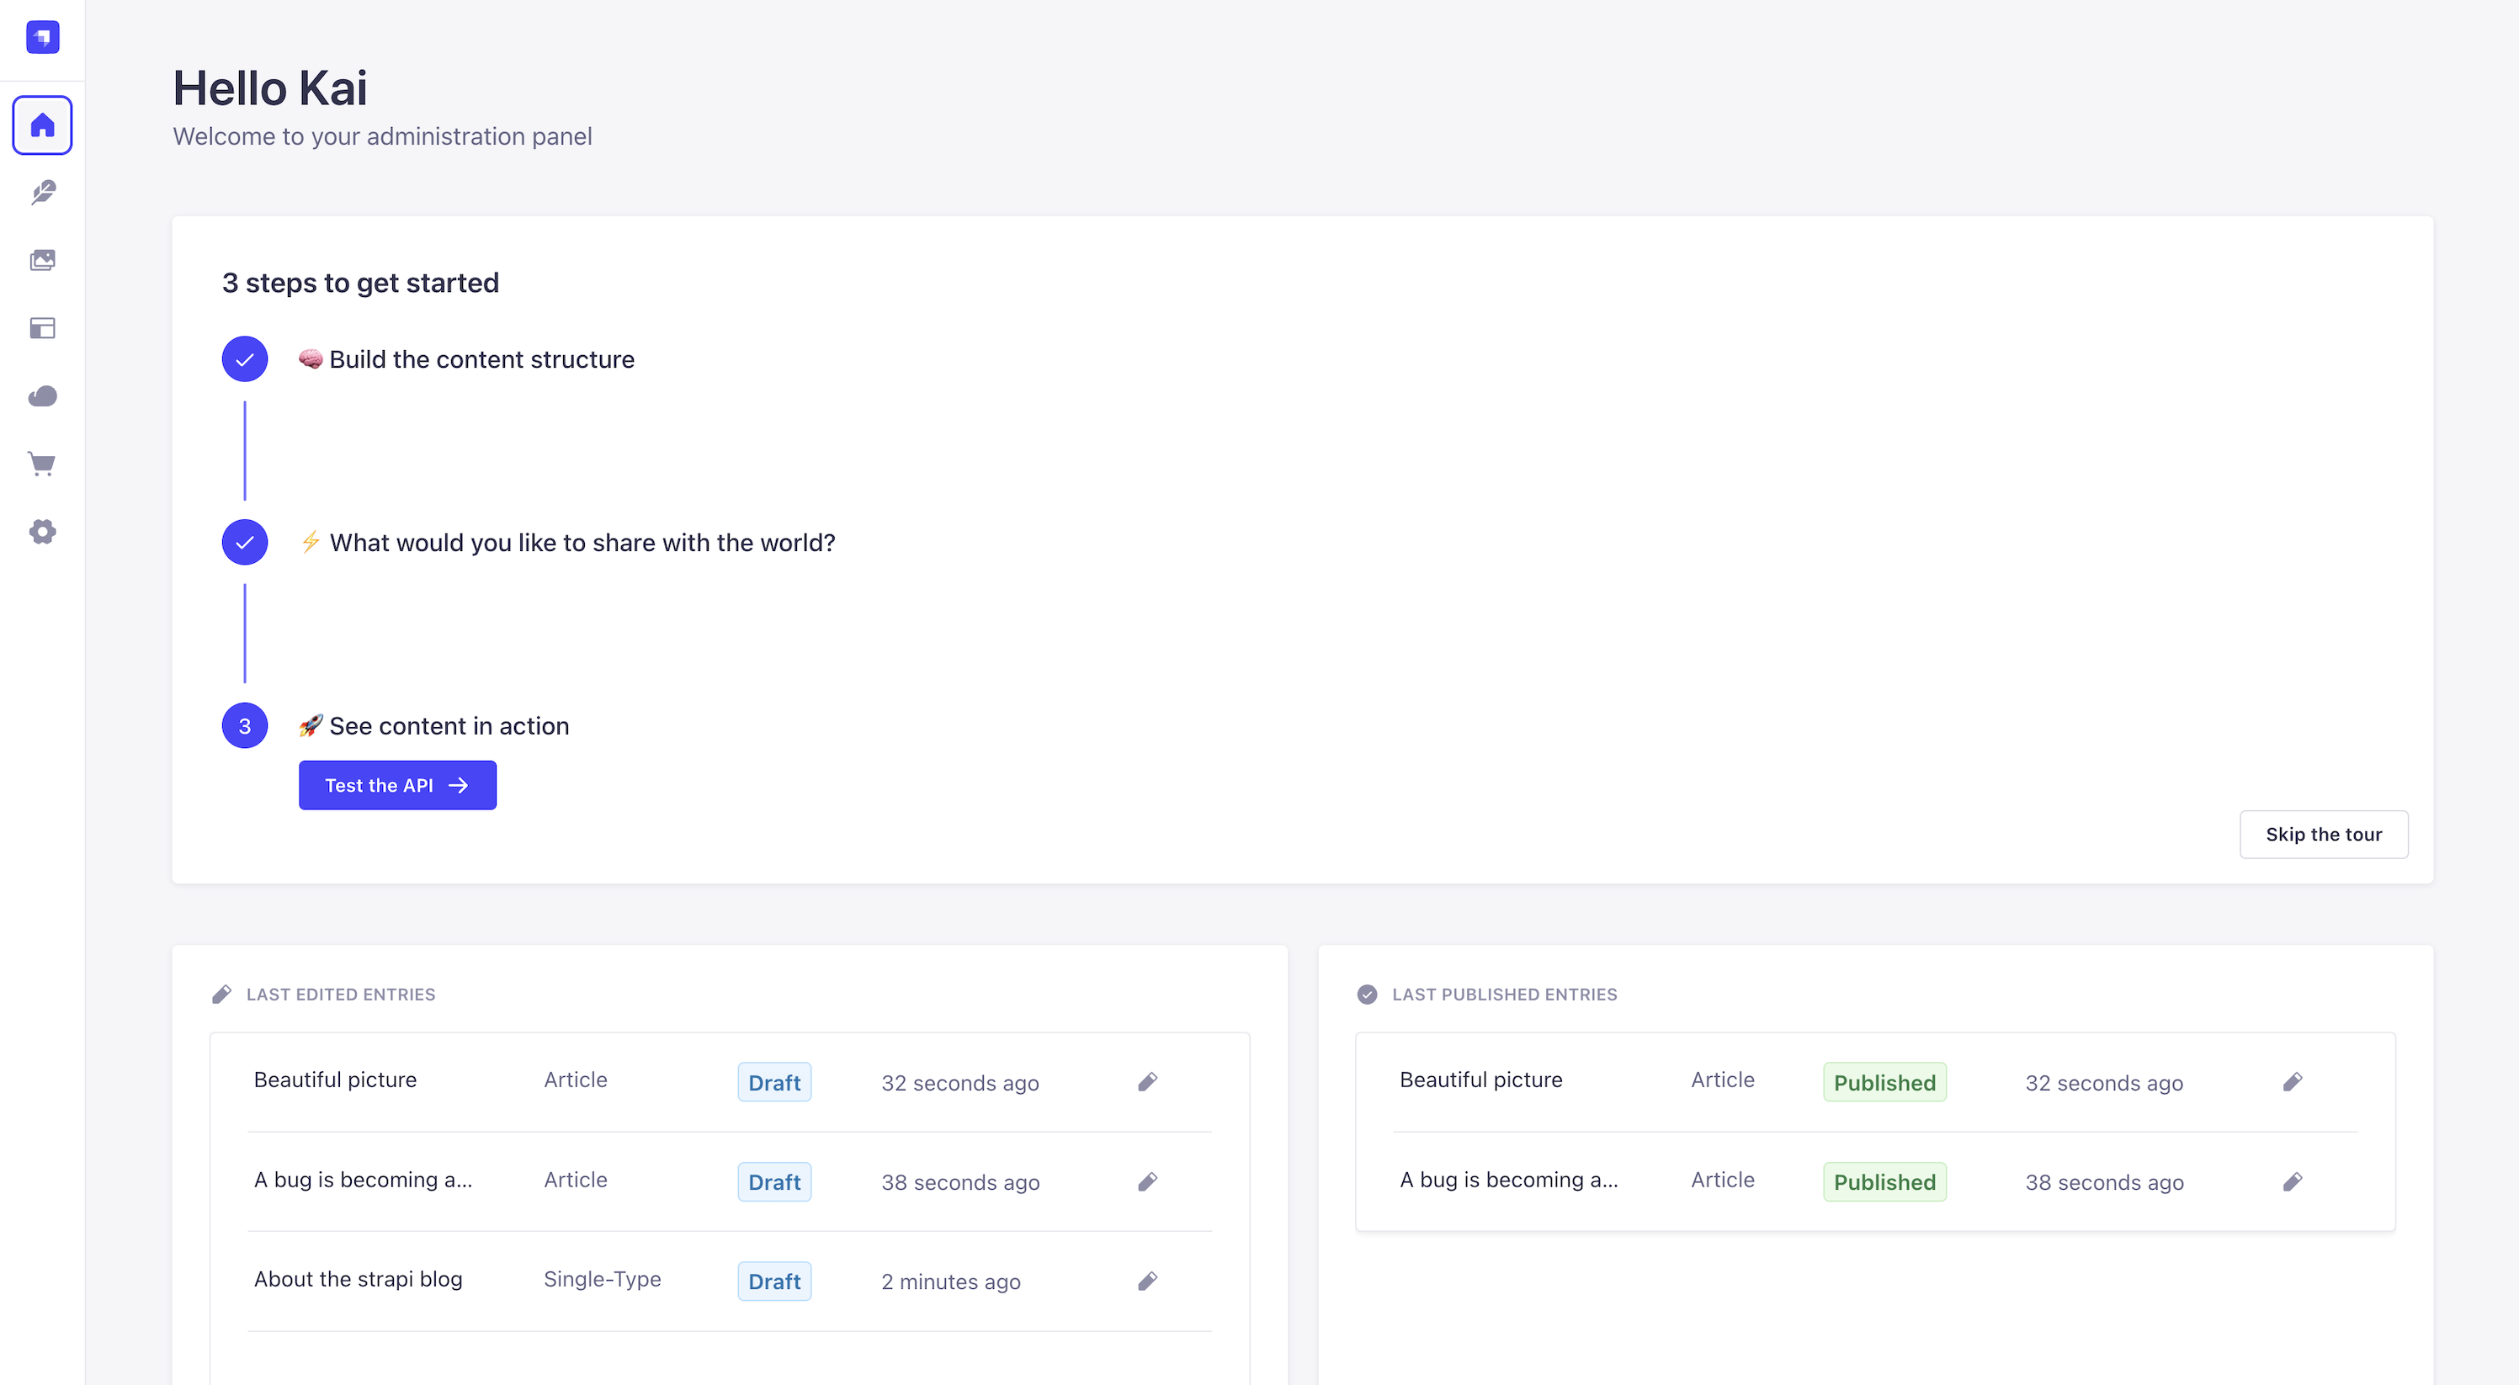
Task: Open the Cloud deploy sidebar icon
Action: click(42, 395)
